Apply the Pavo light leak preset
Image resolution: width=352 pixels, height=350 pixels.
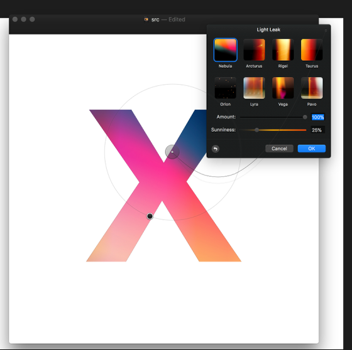312,88
